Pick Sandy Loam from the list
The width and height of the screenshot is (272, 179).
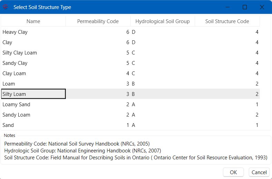pyautogui.click(x=130, y=115)
